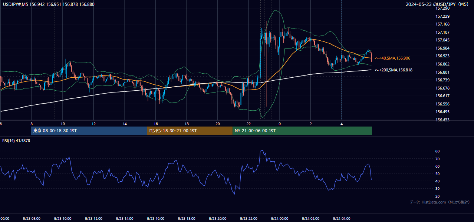
Task: Click price axis value 157.229
Action: [442, 16]
